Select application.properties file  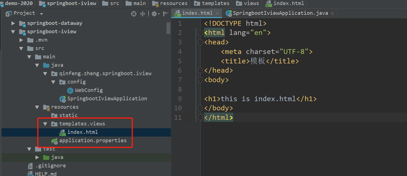pyautogui.click(x=93, y=141)
